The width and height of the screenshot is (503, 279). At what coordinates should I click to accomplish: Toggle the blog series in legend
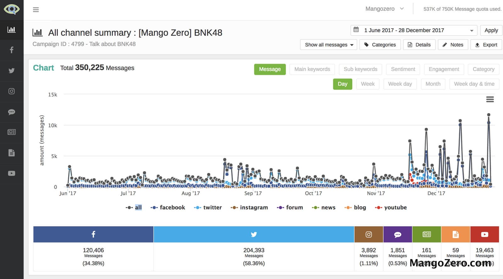pyautogui.click(x=355, y=208)
